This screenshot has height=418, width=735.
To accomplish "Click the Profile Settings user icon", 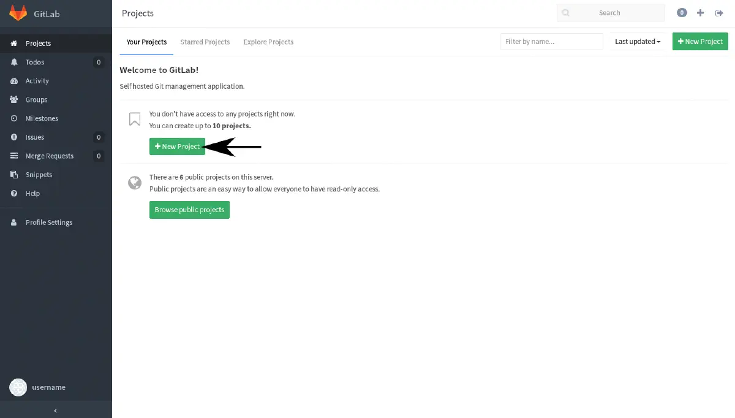I will click(x=13, y=222).
